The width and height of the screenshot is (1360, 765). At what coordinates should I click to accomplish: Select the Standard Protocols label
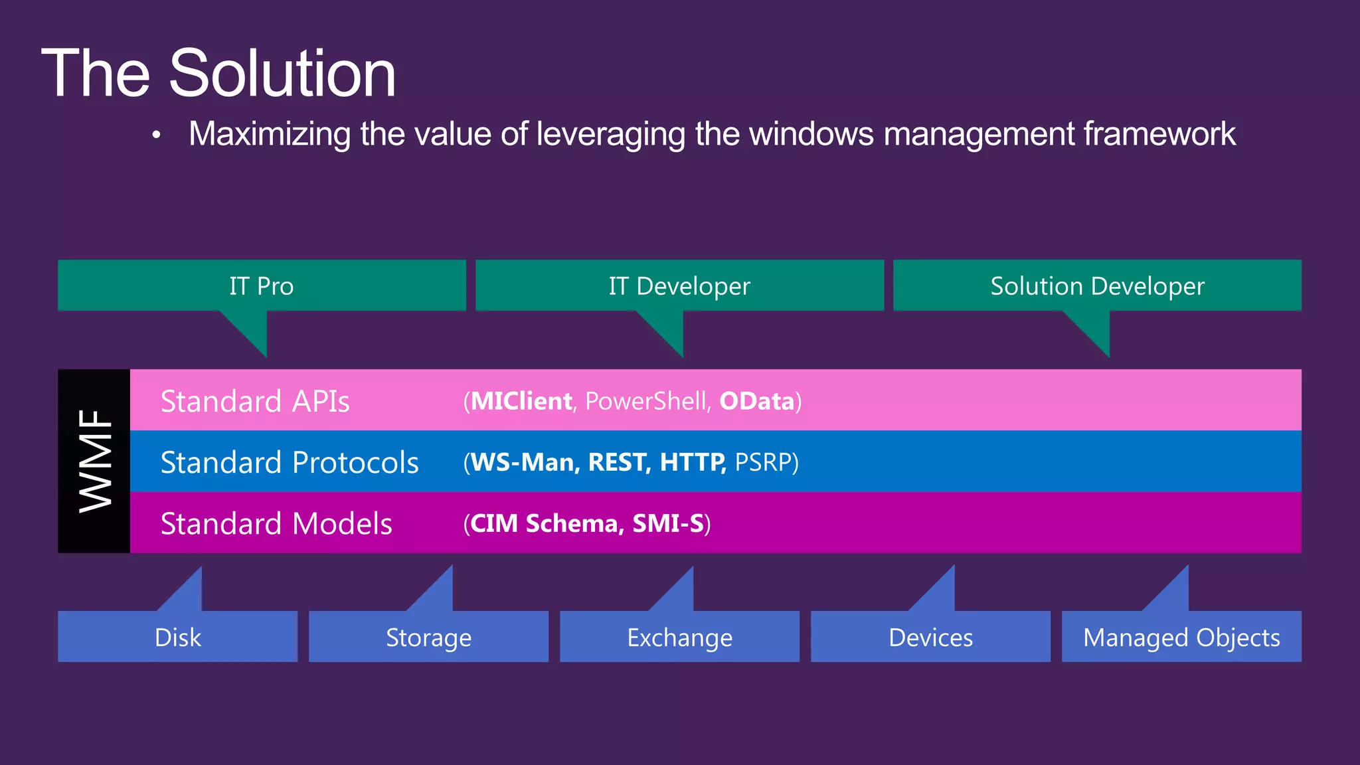click(290, 462)
